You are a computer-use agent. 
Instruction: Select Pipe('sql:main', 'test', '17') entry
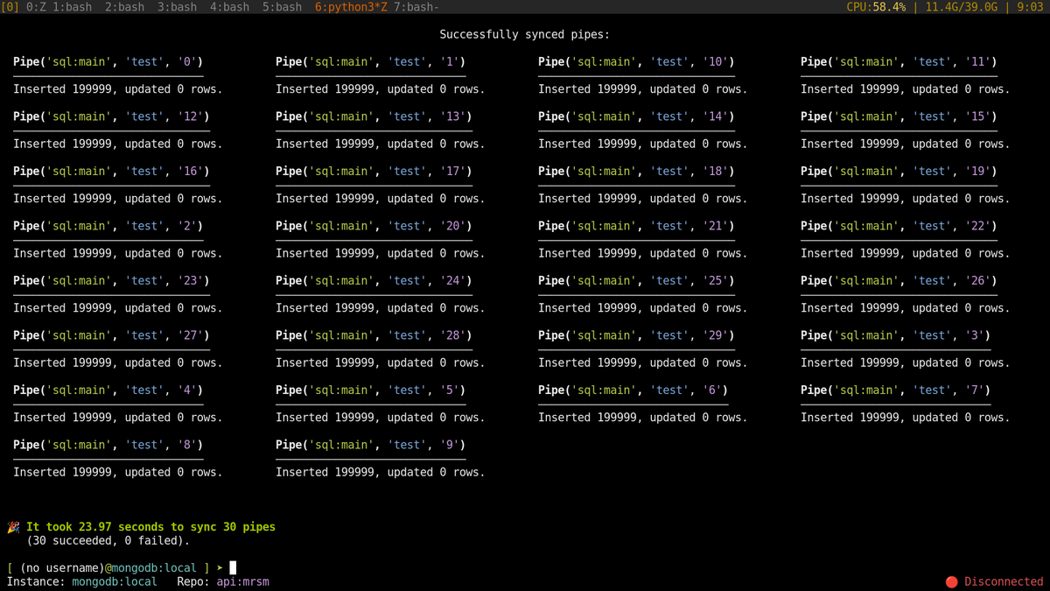(x=374, y=172)
